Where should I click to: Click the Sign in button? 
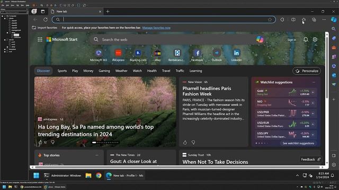(x=292, y=40)
